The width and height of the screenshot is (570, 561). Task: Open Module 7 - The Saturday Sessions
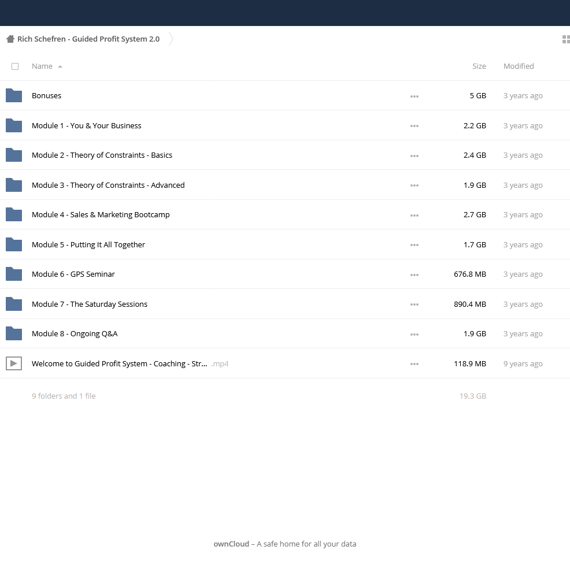point(90,304)
